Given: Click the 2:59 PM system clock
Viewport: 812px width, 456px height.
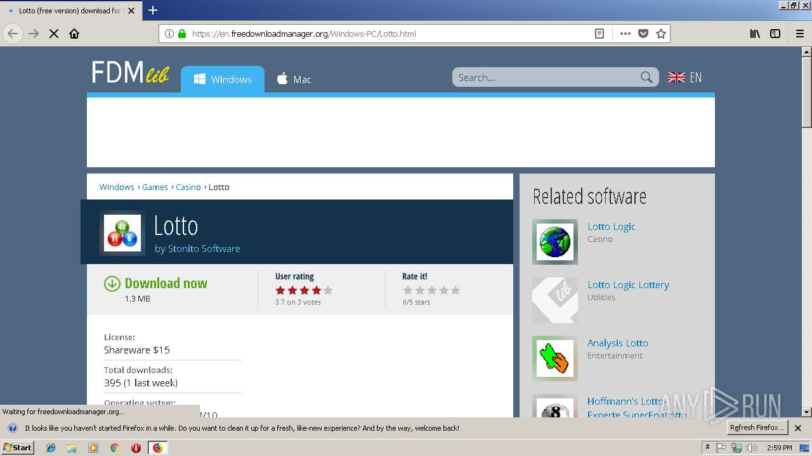Looking at the screenshot, I should [779, 448].
